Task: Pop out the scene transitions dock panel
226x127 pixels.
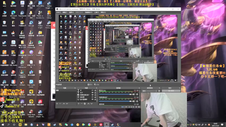Action: [159, 88]
